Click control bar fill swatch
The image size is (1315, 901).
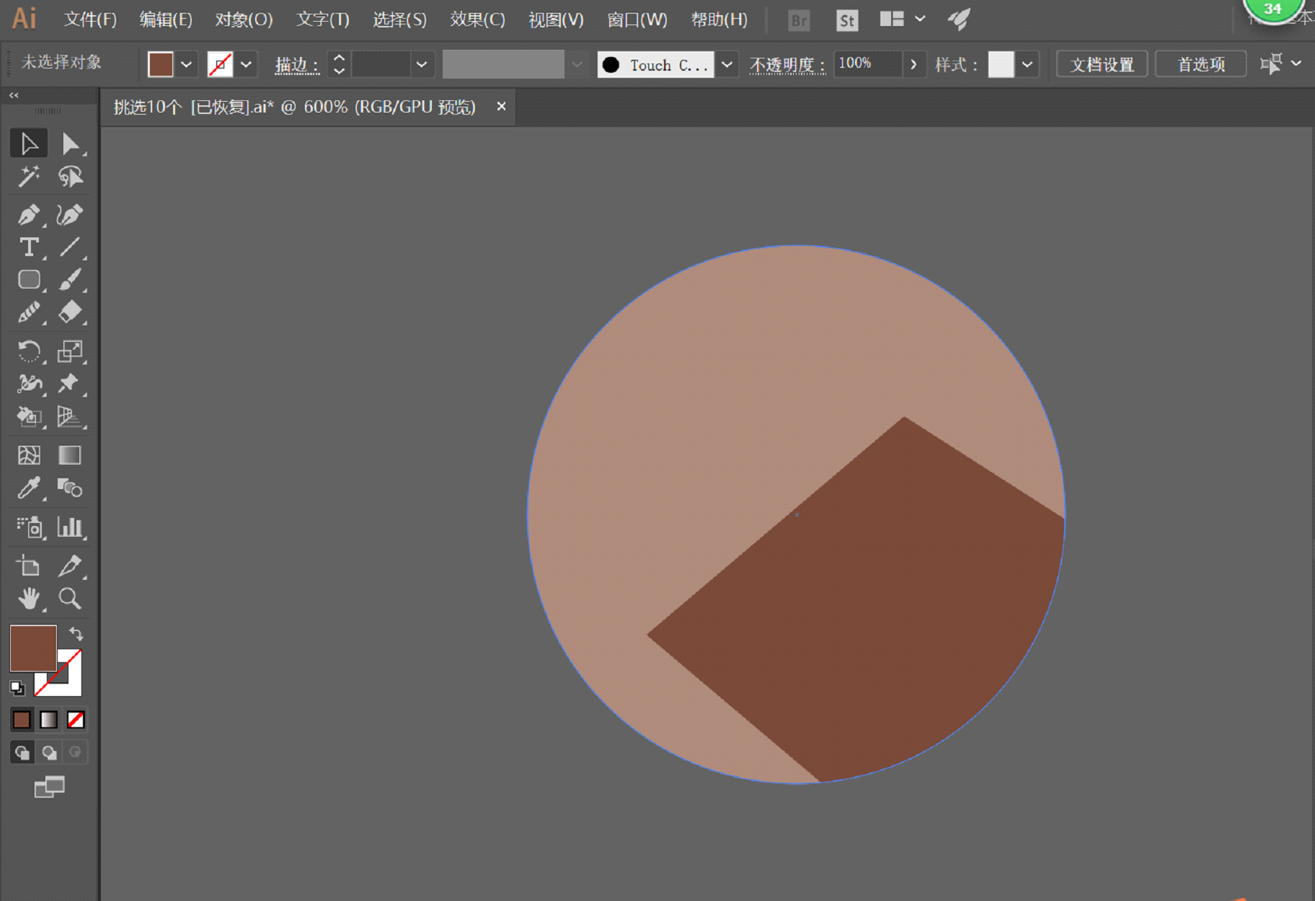click(x=161, y=64)
